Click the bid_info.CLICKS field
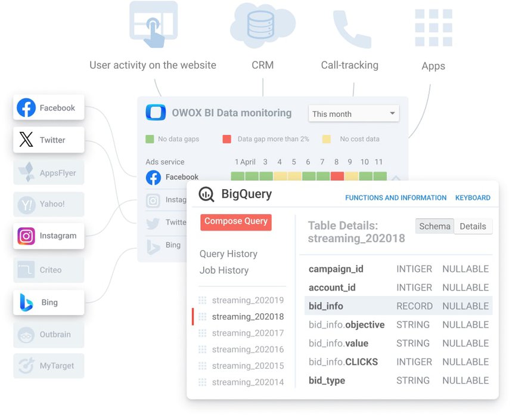512x417 pixels. pyautogui.click(x=343, y=362)
